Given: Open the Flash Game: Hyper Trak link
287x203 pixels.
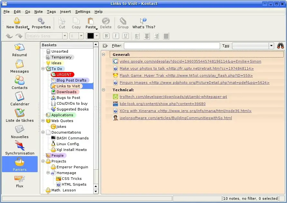Looking at the screenshot, I should click(x=186, y=75).
